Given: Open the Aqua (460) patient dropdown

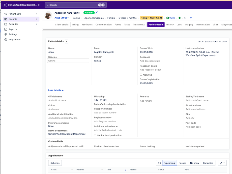Looking at the screenshot, I should (x=62, y=18).
